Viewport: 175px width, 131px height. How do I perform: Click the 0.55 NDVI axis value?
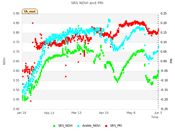coord(16,81)
